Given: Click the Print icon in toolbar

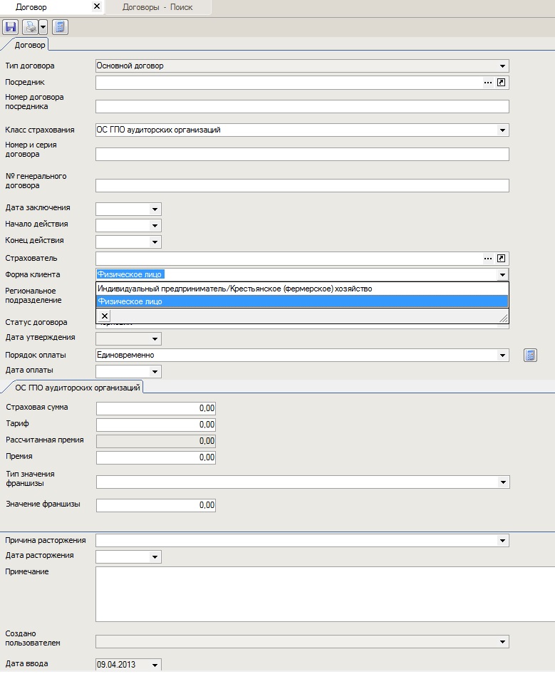Looking at the screenshot, I should pyautogui.click(x=30, y=27).
